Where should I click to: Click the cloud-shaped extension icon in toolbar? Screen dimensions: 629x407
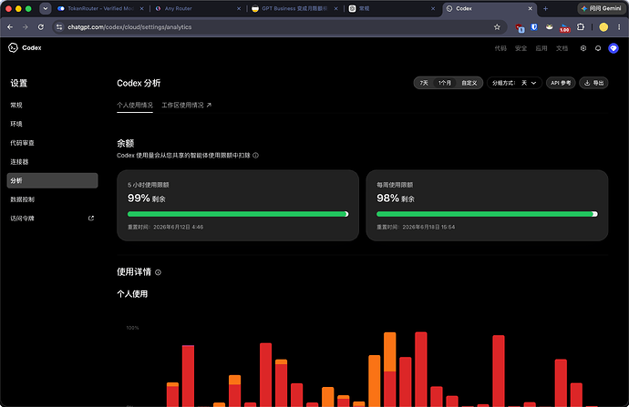(x=549, y=26)
